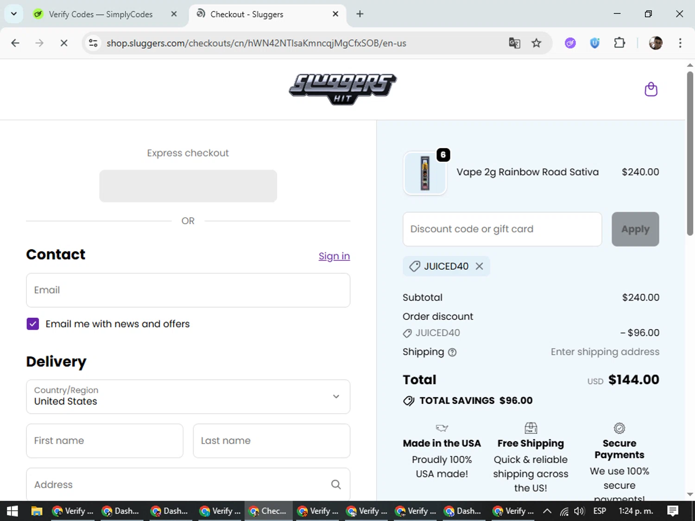The image size is (695, 521).
Task: Click the product name Vape 2g Rainbow Road Sativa
Action: (527, 172)
